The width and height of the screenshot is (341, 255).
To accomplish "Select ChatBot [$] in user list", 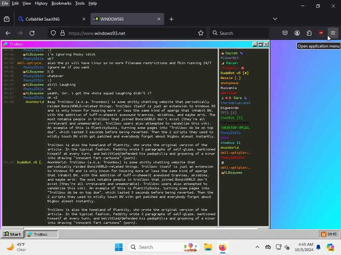I will click(x=231, y=118).
